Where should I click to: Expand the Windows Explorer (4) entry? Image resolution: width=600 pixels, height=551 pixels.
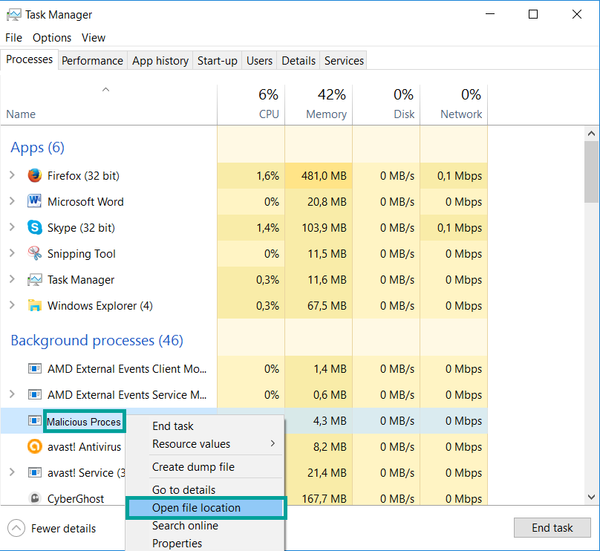coord(12,306)
